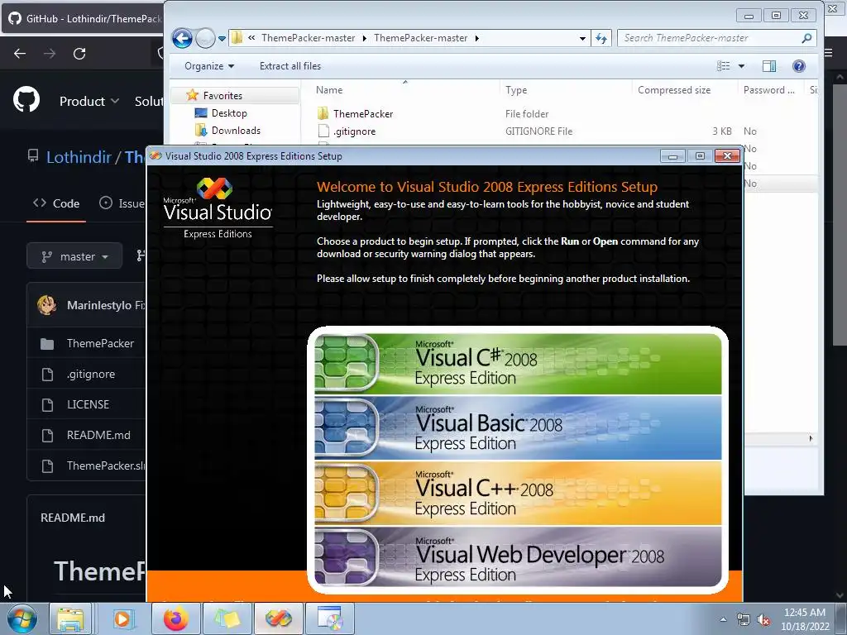Open the Explorer recent locations dropdown arrow
The height and width of the screenshot is (635, 847).
(222, 39)
